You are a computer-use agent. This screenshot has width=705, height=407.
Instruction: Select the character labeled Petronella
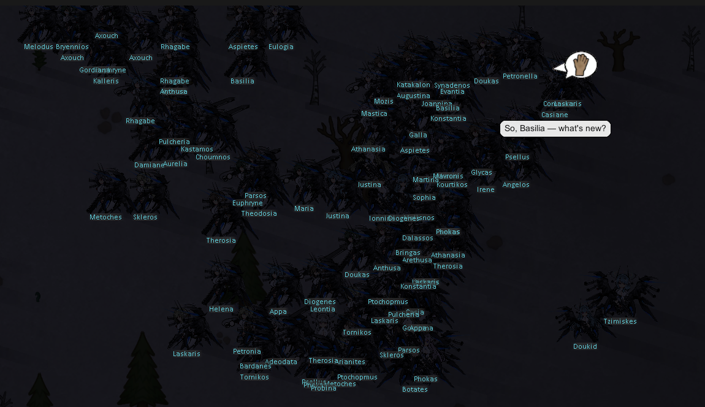tap(520, 76)
